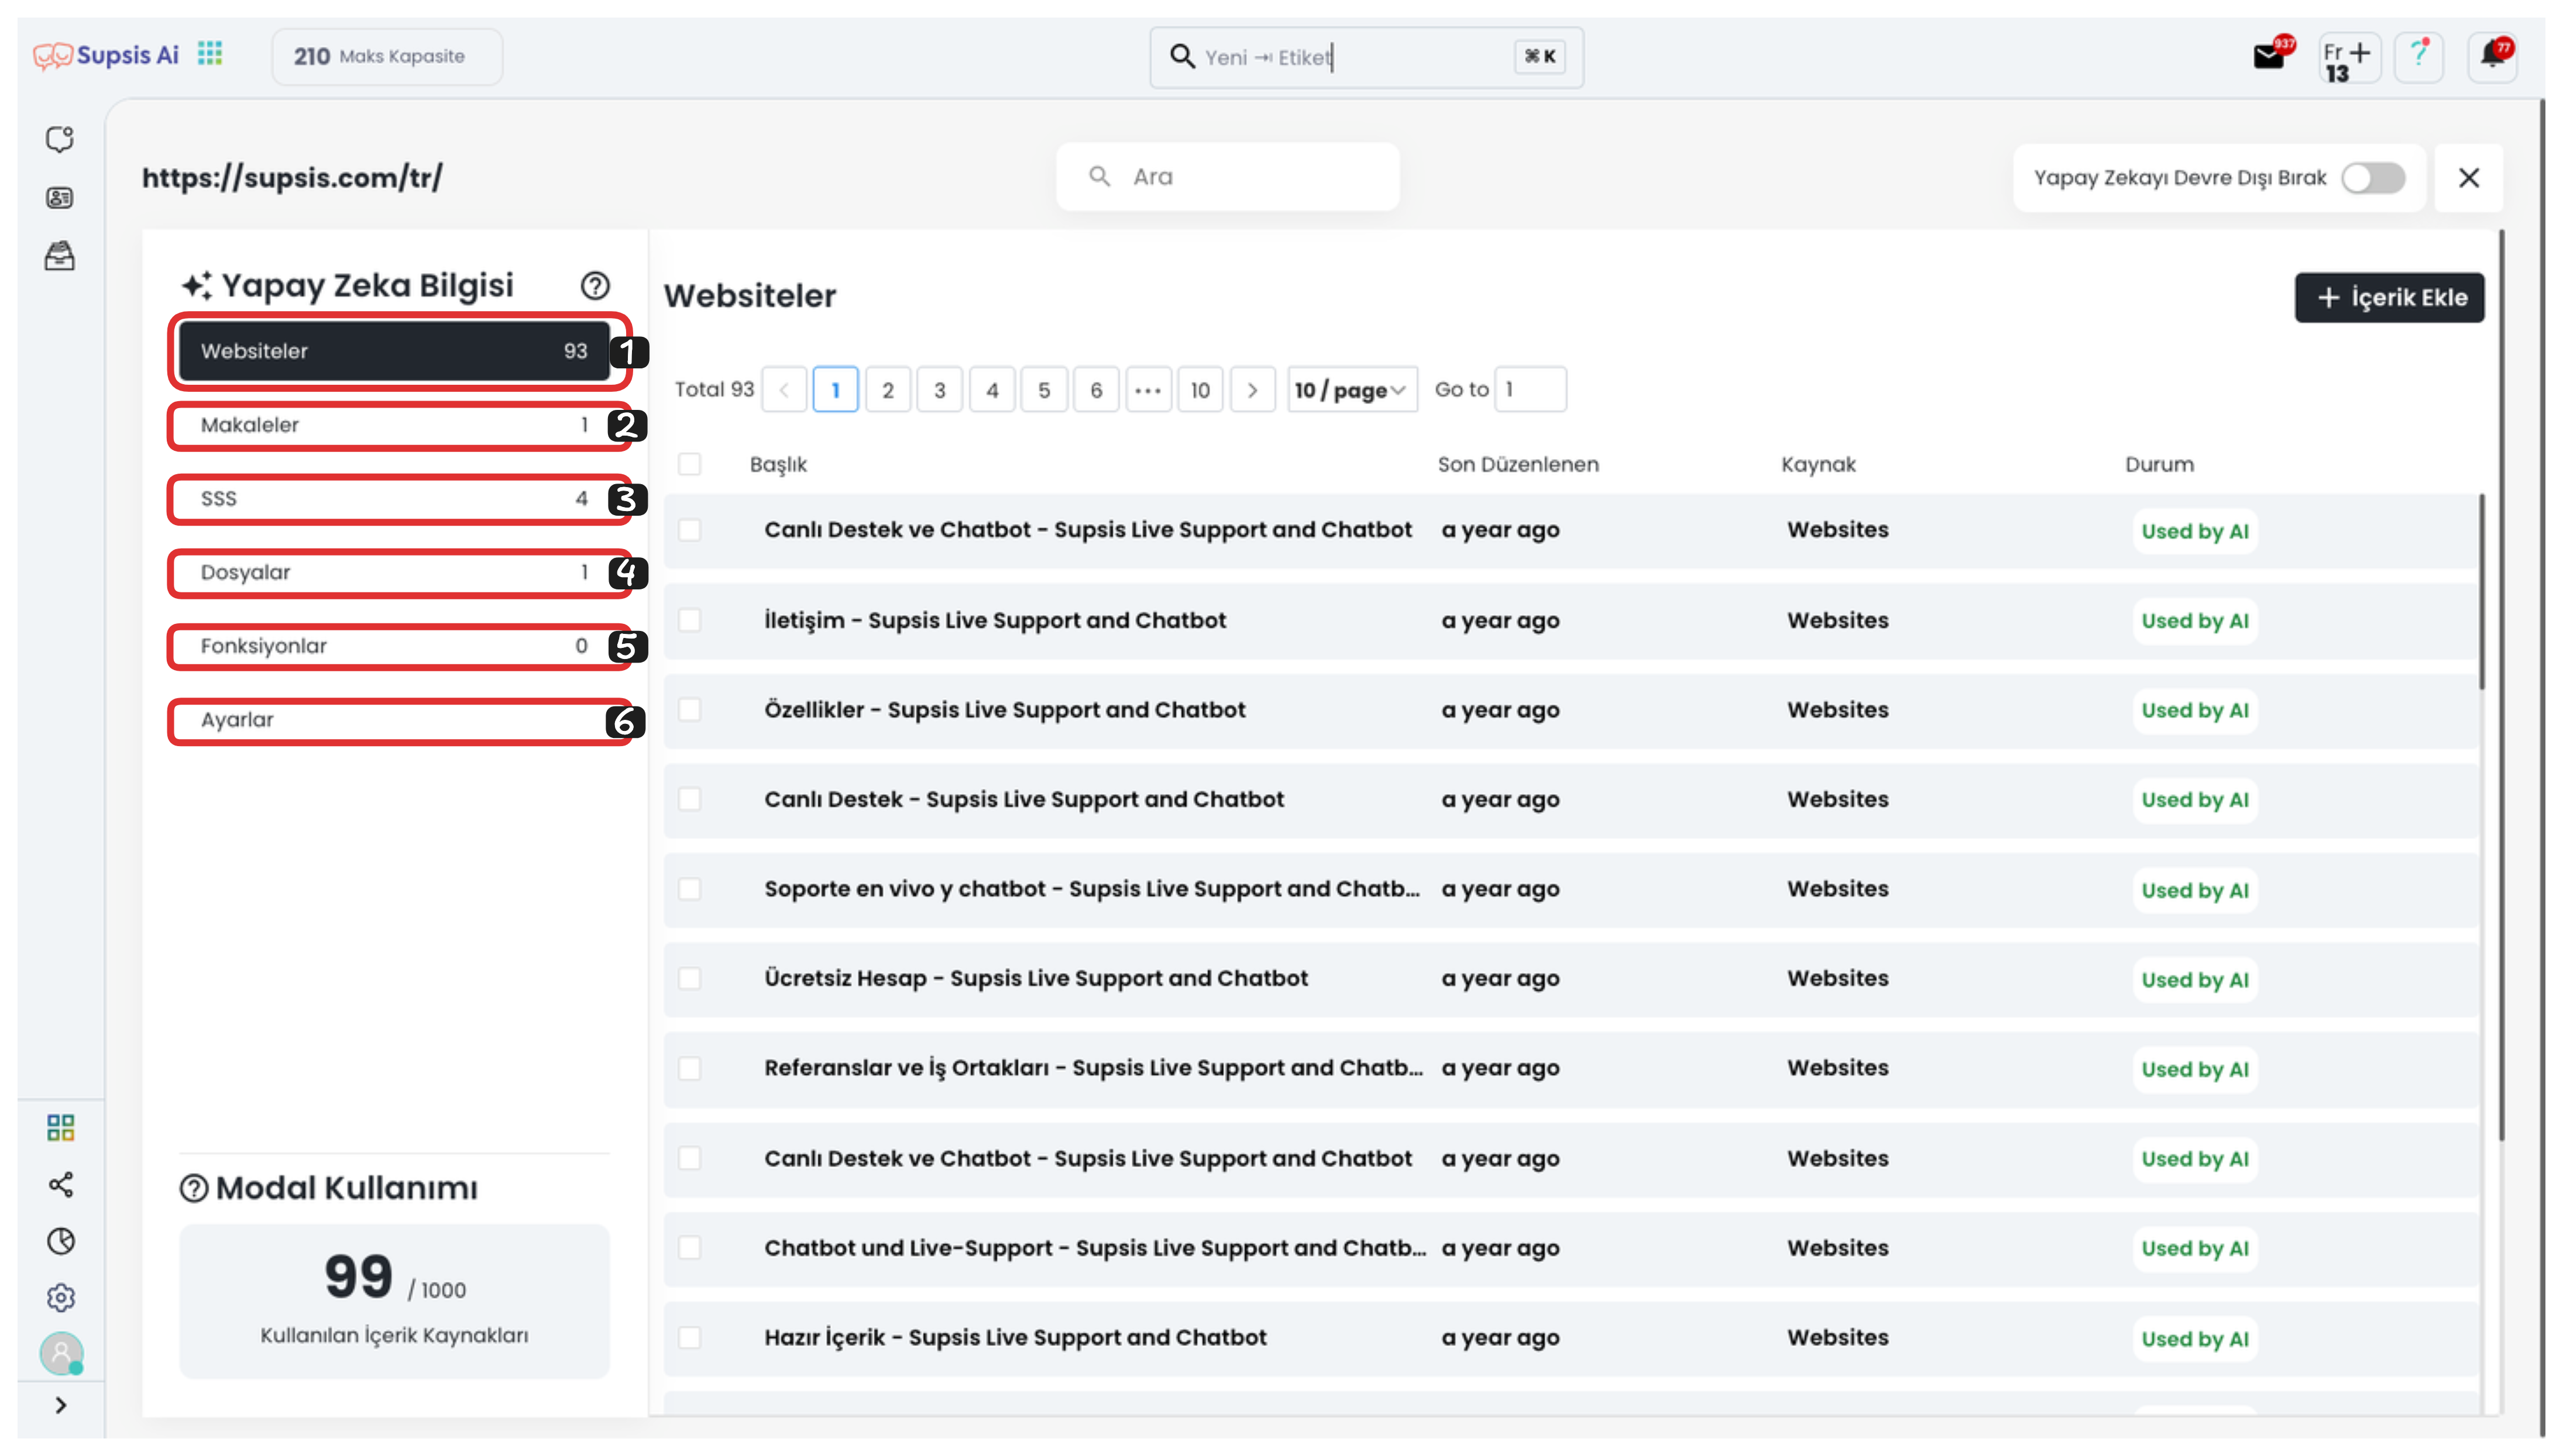
Task: Open the notifications bell icon
Action: click(x=2492, y=56)
